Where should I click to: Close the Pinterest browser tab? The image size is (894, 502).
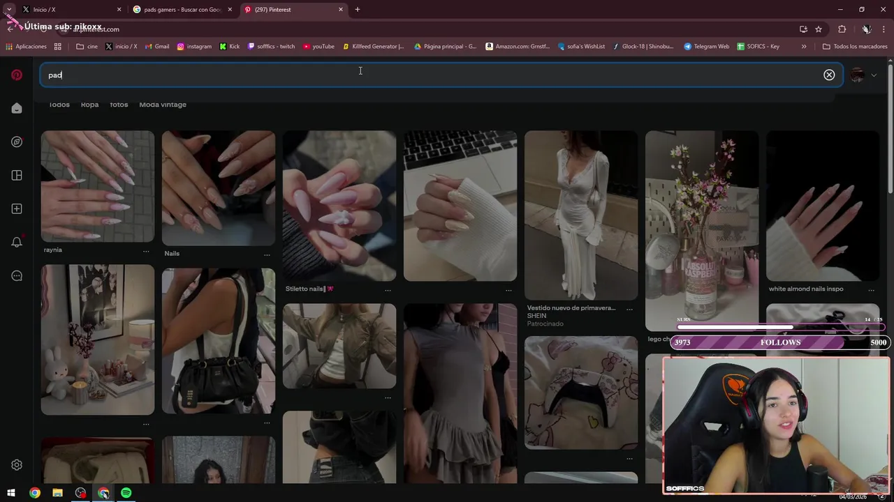tap(341, 10)
